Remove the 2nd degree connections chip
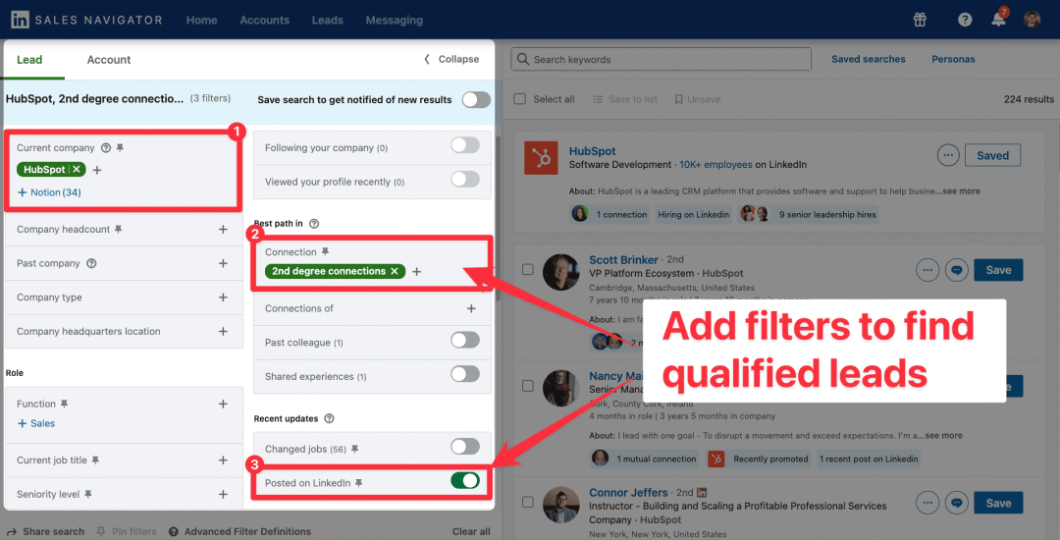The height and width of the screenshot is (540, 1060). 395,271
